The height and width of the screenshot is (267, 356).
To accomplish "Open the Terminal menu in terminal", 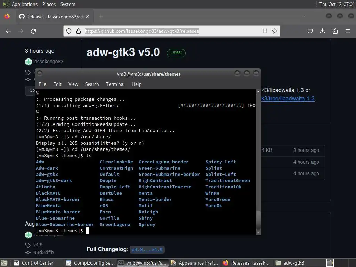I will [115, 84].
